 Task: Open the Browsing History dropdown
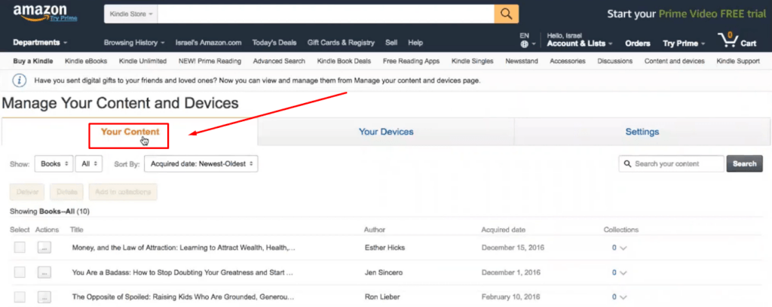point(134,43)
